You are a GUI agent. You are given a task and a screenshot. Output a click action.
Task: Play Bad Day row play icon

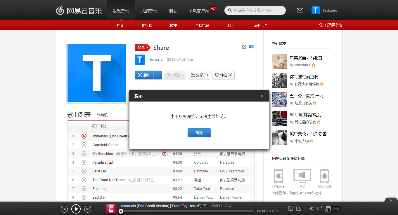(x=84, y=197)
